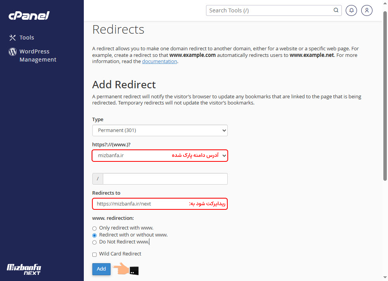Open the mizbanfa.ir domain dropdown
388x281 pixels.
coord(160,156)
